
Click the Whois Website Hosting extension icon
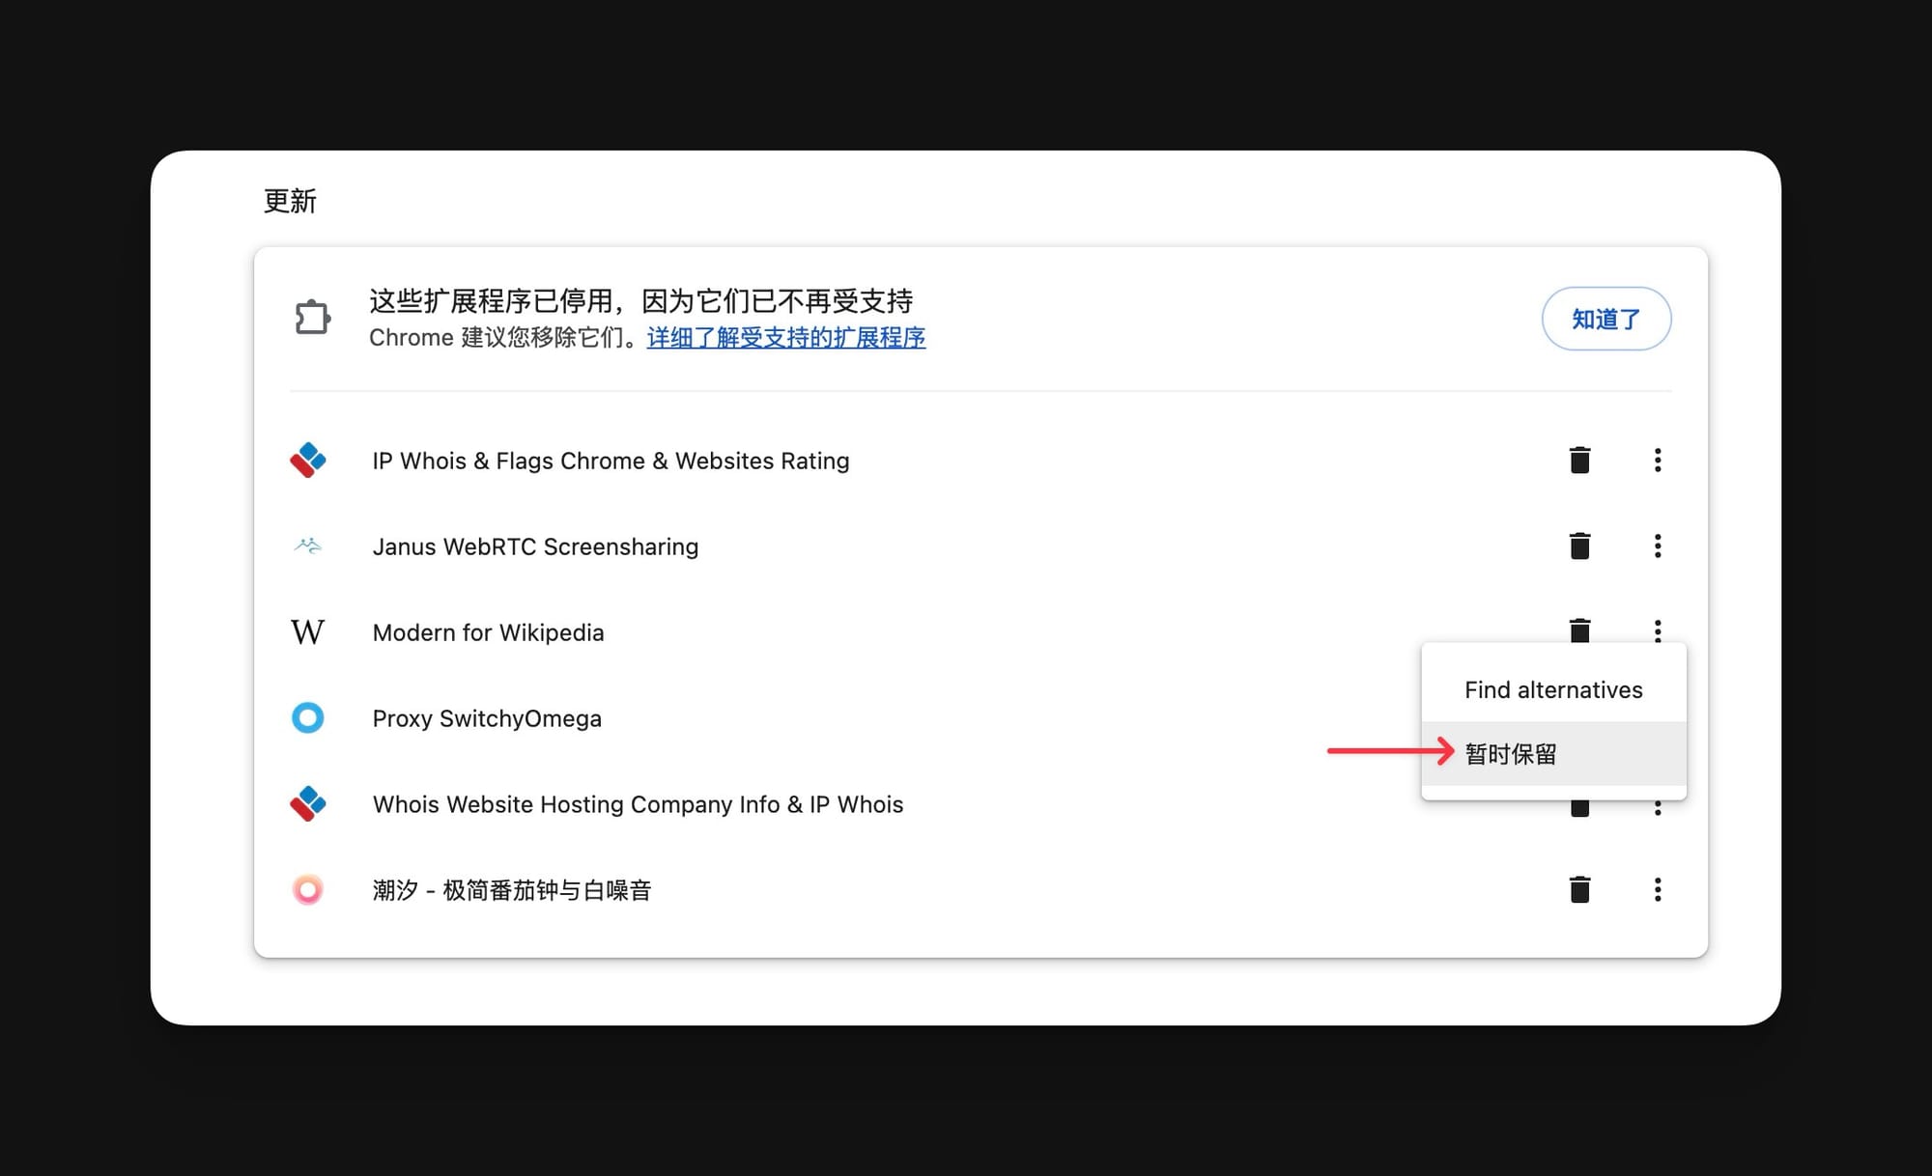pos(308,803)
